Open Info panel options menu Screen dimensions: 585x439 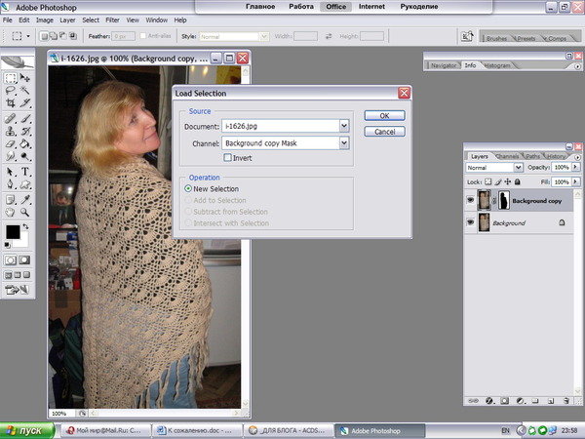click(x=577, y=66)
